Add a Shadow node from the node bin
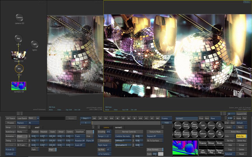This screenshot has width=252, height=157. pyautogui.click(x=178, y=125)
